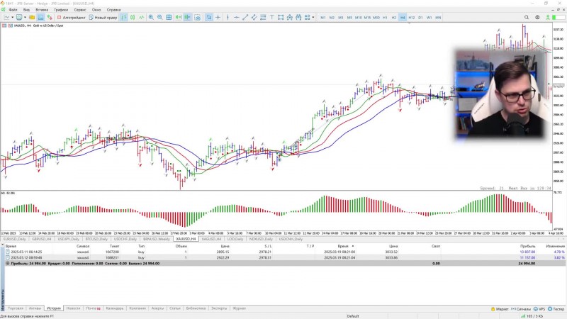This screenshot has width=567, height=319.
Task: Zoom out of the chart
Action: point(160,17)
